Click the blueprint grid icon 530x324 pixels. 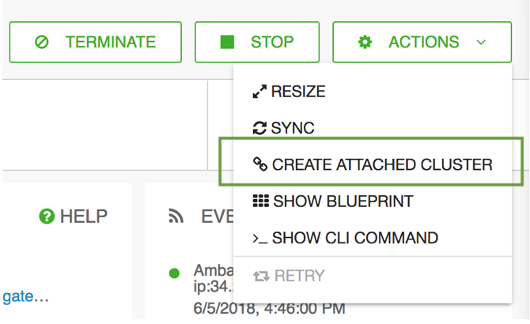pos(260,201)
